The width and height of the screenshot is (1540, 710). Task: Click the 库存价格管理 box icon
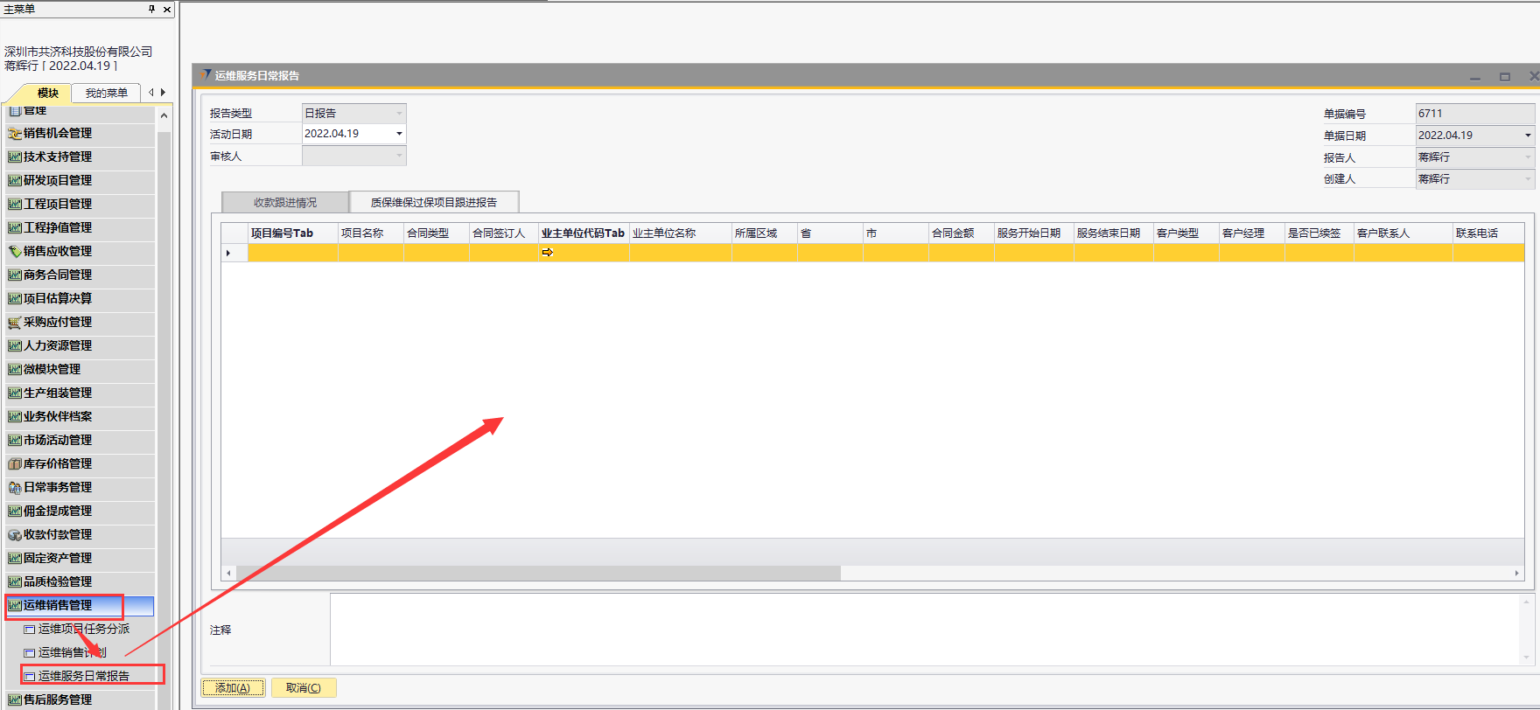[14, 464]
